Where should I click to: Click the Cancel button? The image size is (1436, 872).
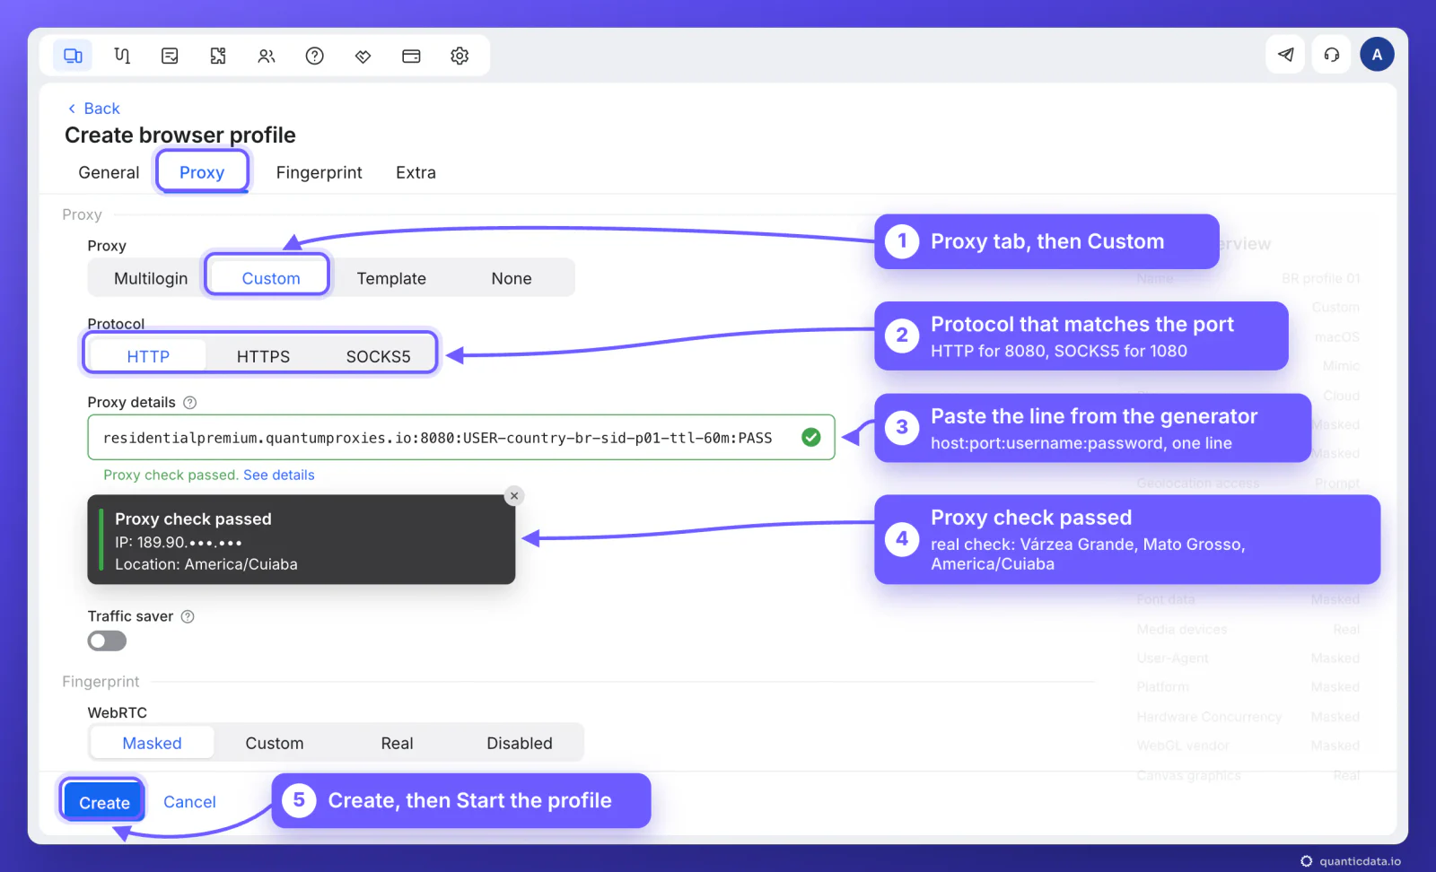point(189,802)
